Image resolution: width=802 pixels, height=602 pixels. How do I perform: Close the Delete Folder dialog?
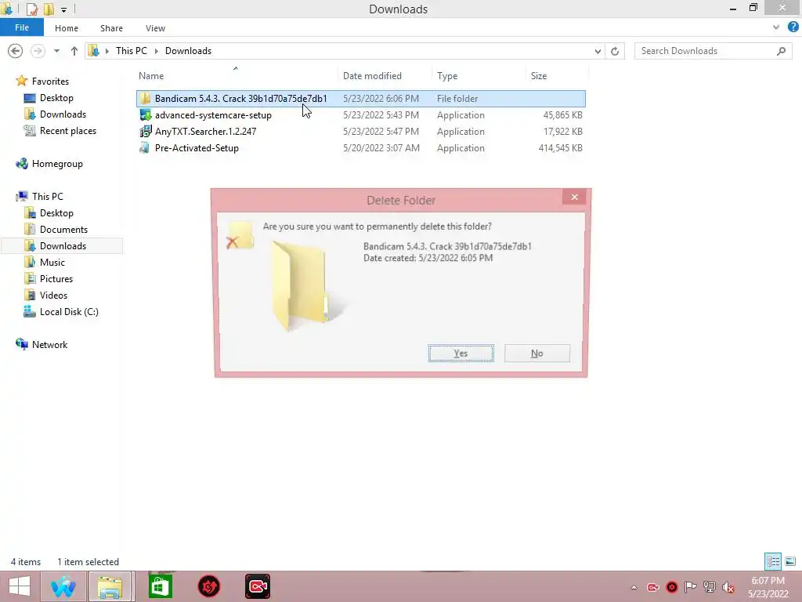(x=574, y=197)
